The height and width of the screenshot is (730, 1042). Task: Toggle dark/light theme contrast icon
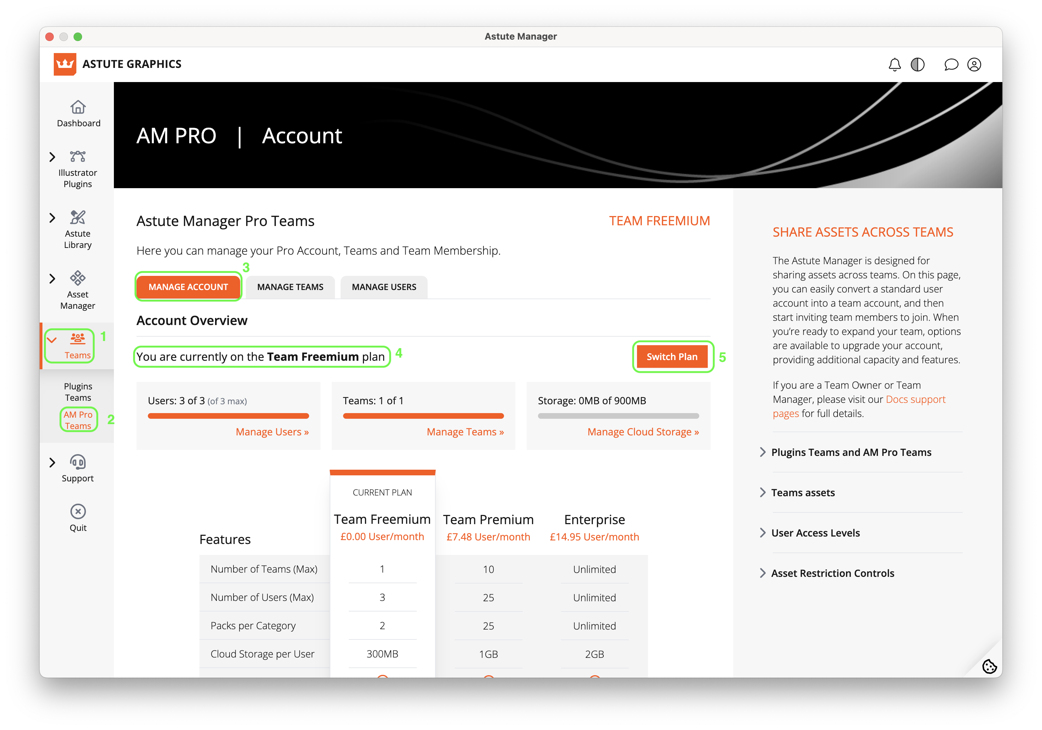click(x=917, y=64)
